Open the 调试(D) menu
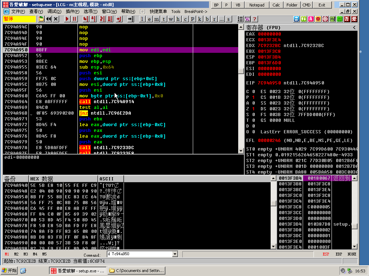 (x=54, y=11)
